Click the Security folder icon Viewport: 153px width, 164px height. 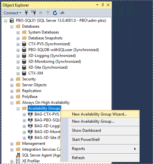click(x=18, y=79)
